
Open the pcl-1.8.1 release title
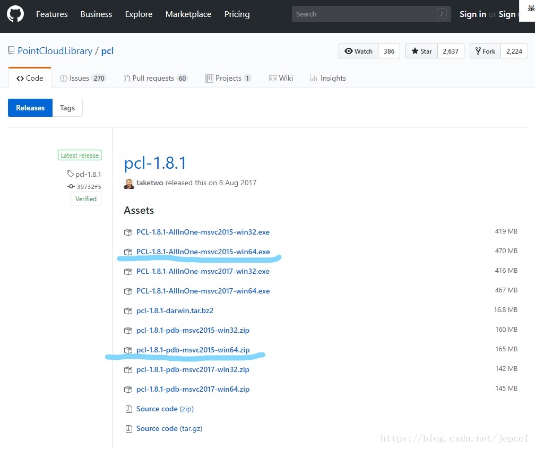point(155,163)
